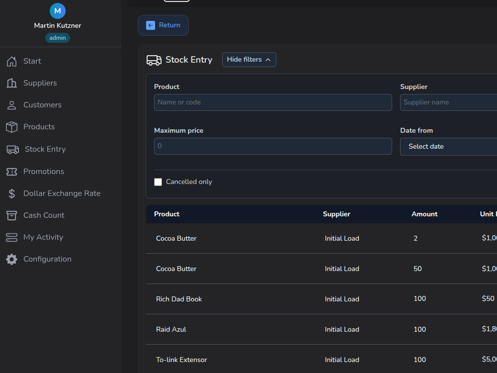Image resolution: width=497 pixels, height=373 pixels.
Task: Click the Products box icon
Action: (x=12, y=127)
